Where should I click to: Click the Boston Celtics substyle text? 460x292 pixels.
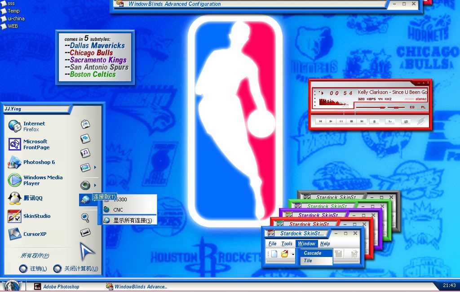(93, 74)
